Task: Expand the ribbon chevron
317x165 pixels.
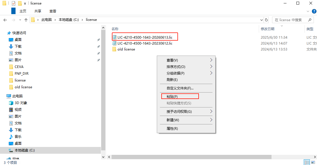Action: (x=308, y=11)
